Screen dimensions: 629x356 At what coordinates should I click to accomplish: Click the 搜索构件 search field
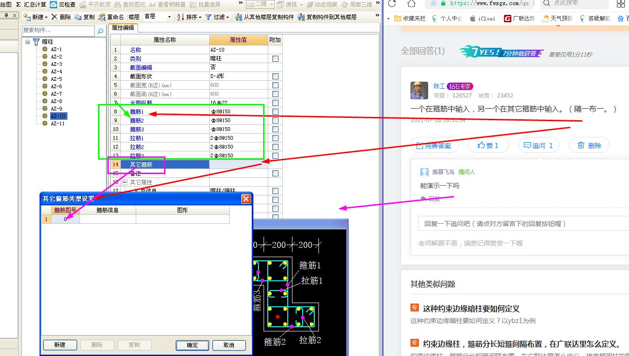pos(59,31)
